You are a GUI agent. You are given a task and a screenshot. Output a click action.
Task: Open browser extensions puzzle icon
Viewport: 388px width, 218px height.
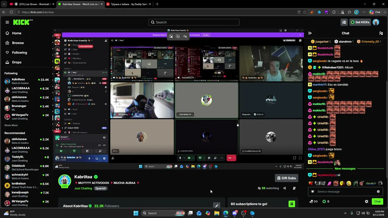[334, 12]
